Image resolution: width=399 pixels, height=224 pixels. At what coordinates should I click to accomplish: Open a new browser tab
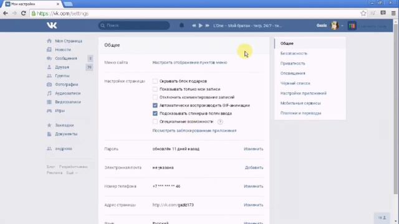[x=68, y=4]
